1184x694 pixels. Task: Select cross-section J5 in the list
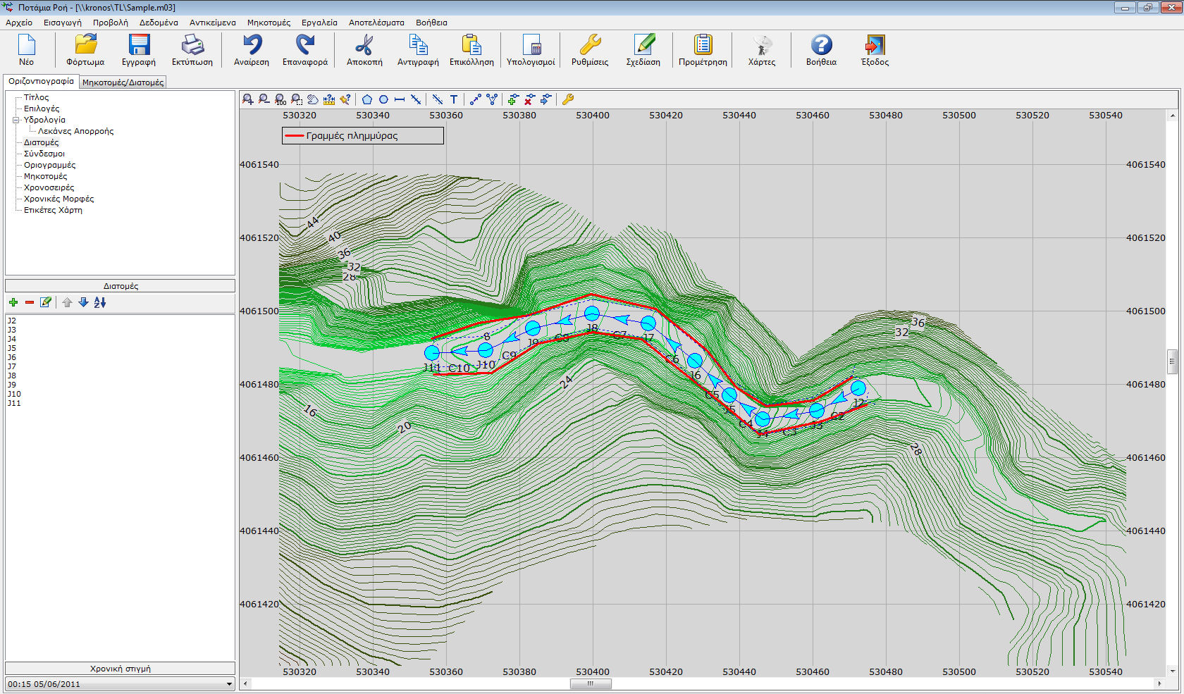click(x=12, y=348)
